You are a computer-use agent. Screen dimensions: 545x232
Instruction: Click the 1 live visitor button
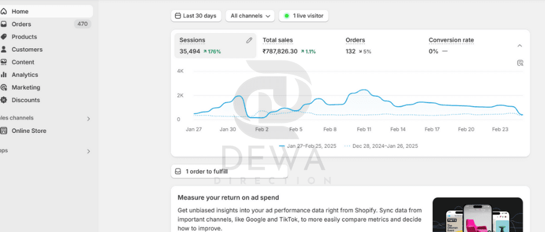click(x=304, y=16)
